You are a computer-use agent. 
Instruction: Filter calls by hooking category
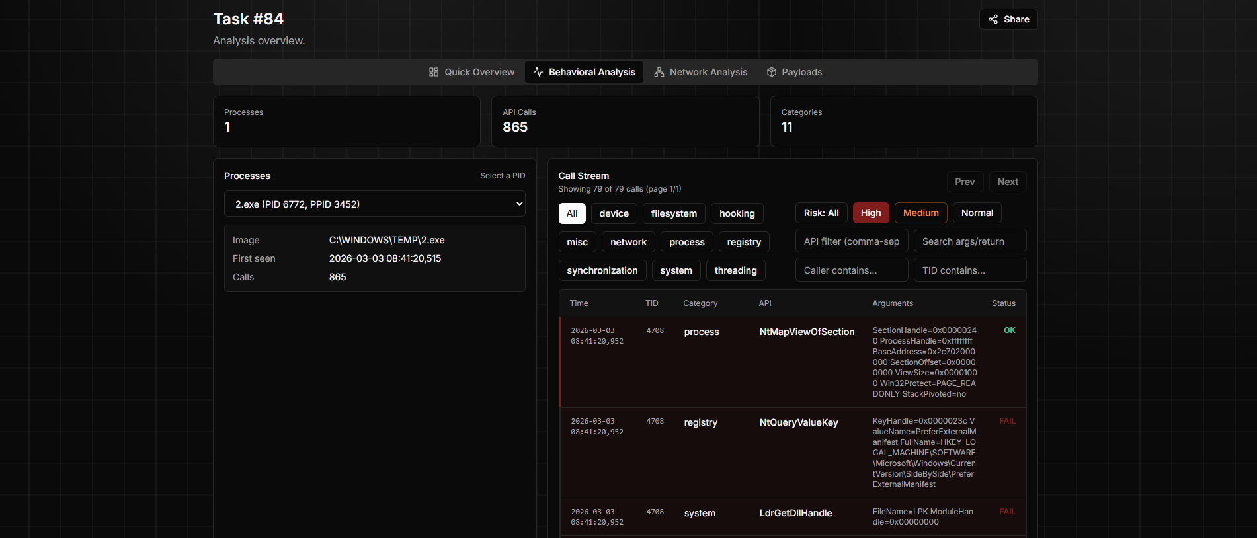(x=737, y=213)
